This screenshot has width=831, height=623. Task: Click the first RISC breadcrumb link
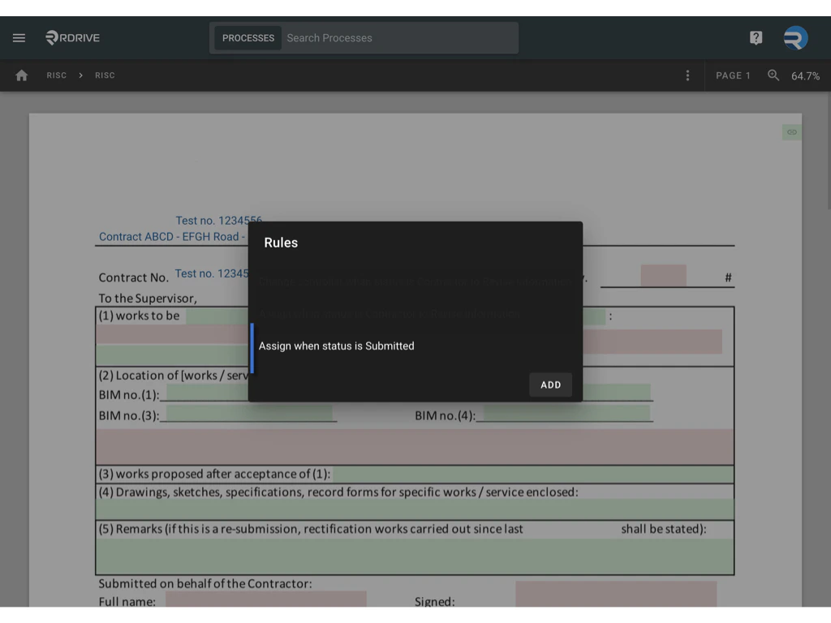[x=56, y=75]
